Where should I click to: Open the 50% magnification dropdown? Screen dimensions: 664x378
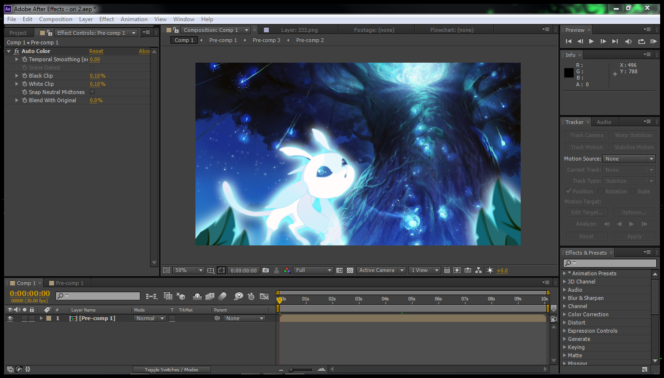tap(188, 270)
